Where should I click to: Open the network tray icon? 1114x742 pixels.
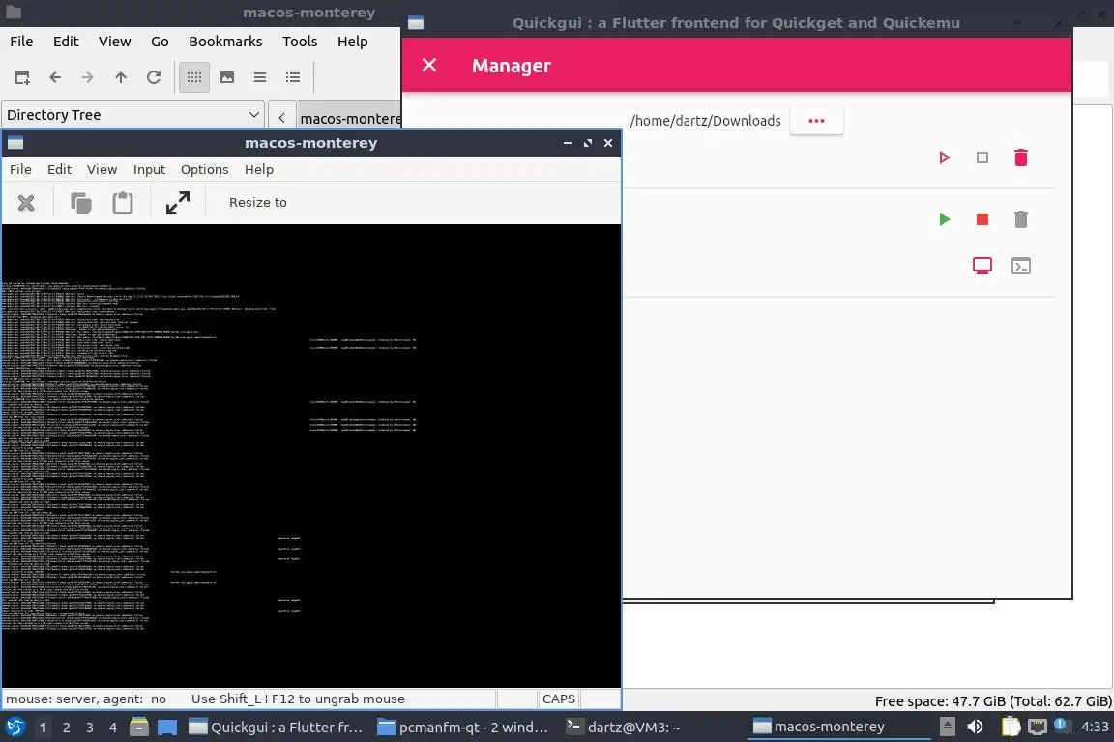(1038, 728)
